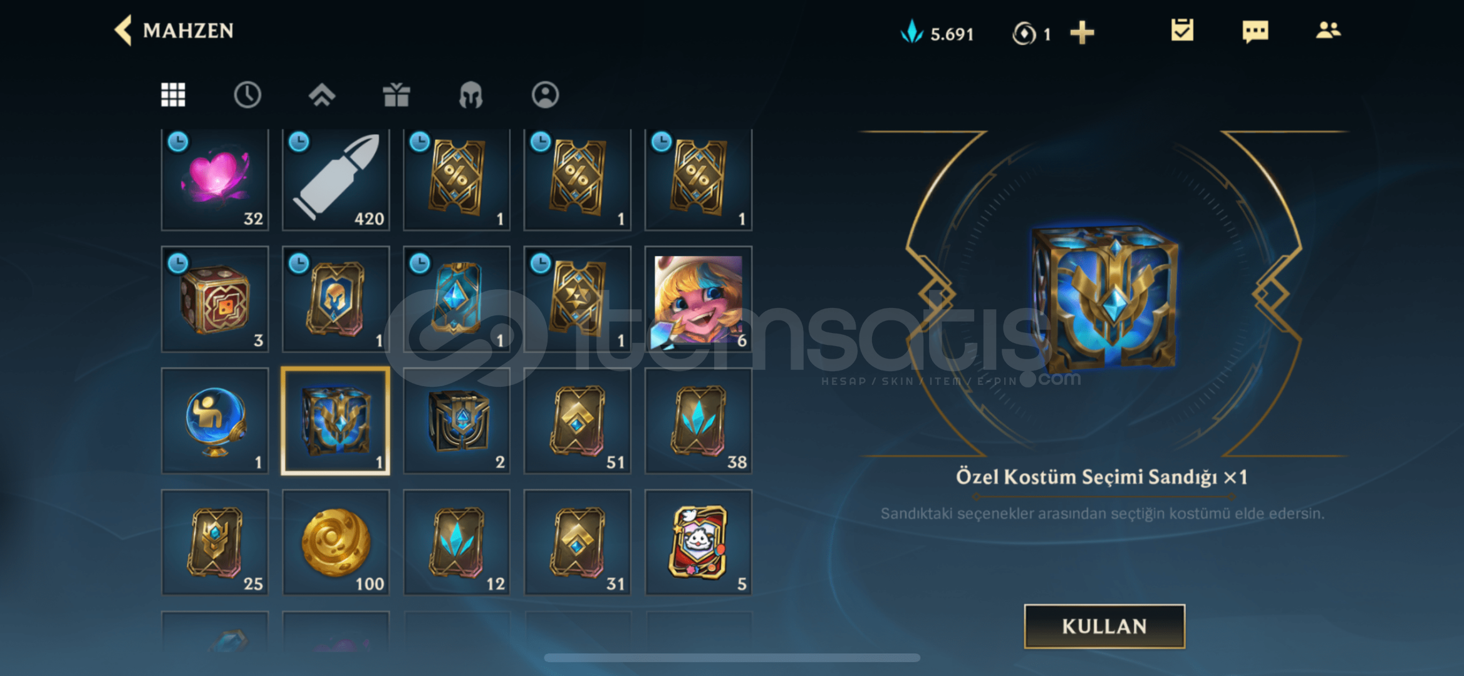Screen dimensions: 1464x676
Task: Show all items grid tab
Action: click(173, 95)
